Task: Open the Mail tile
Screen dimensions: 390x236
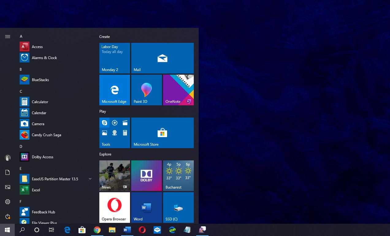Action: point(162,58)
